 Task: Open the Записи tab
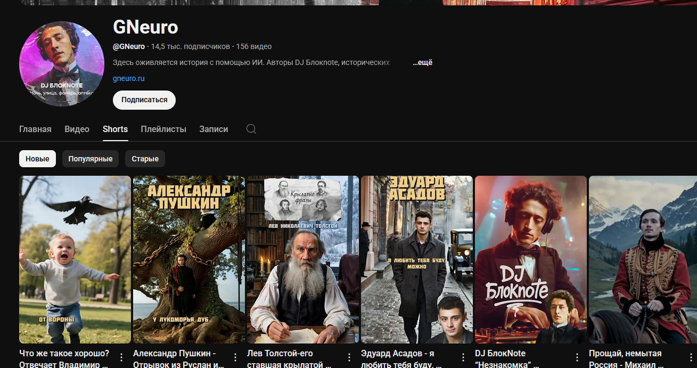[x=214, y=129]
